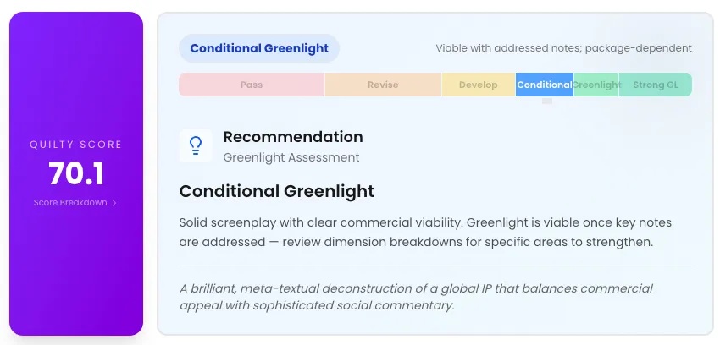Expand Score Breakdown with the chevron arrow
This screenshot has height=345, width=720.
click(x=114, y=203)
